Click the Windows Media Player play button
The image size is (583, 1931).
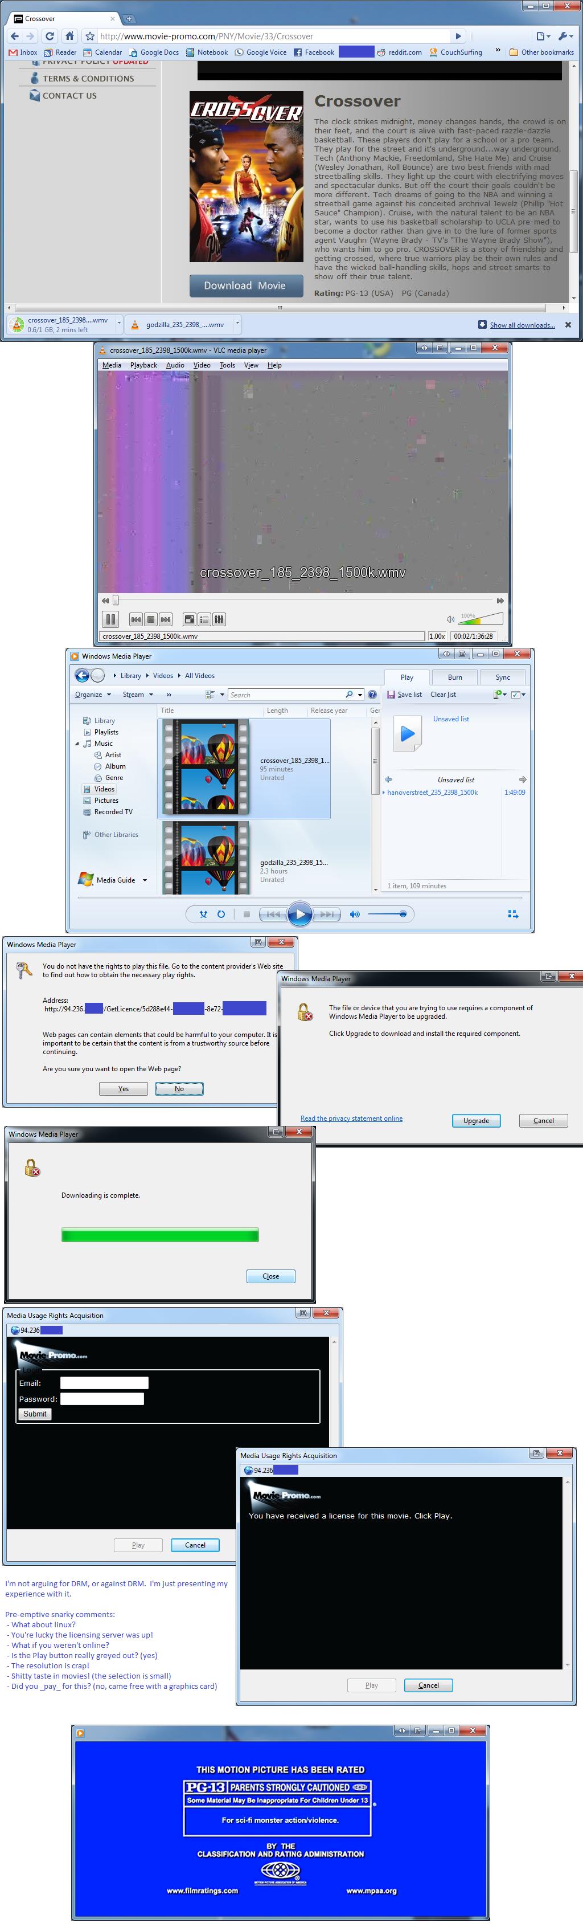click(x=299, y=914)
